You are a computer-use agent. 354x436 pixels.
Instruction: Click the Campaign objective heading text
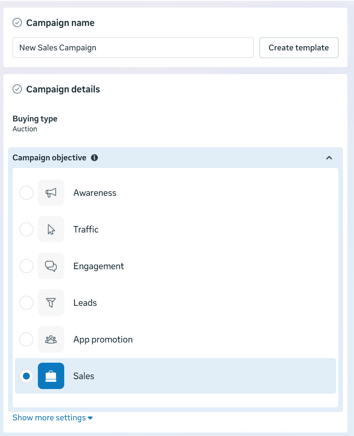click(x=49, y=158)
